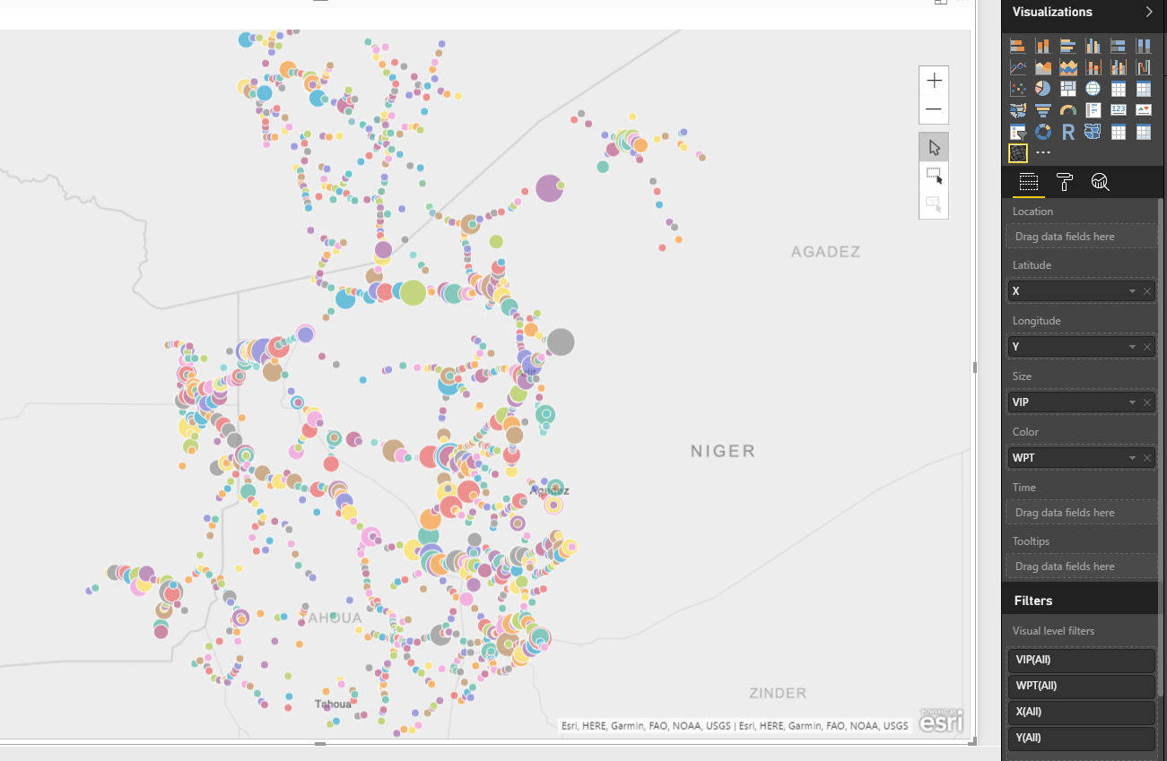
Task: Open the Esri logo link
Action: tap(941, 721)
